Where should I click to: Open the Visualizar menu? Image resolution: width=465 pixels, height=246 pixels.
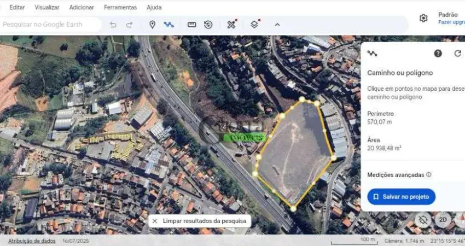click(x=47, y=8)
